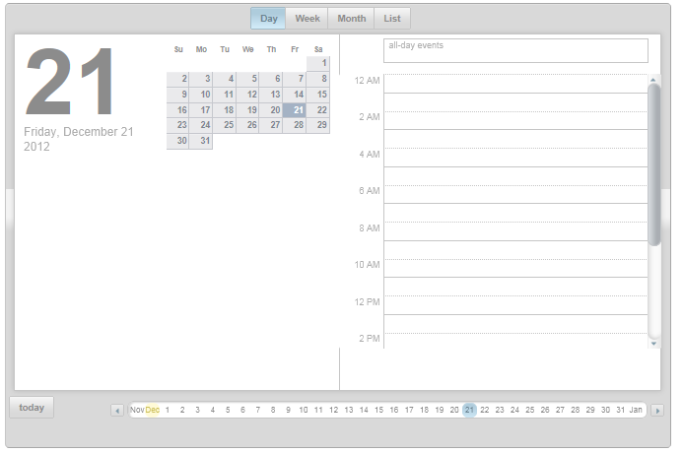Click the all-day events box
The width and height of the screenshot is (683, 453).
515,50
